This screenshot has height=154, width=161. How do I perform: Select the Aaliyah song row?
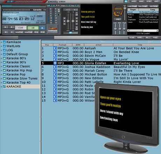(x=101, y=48)
